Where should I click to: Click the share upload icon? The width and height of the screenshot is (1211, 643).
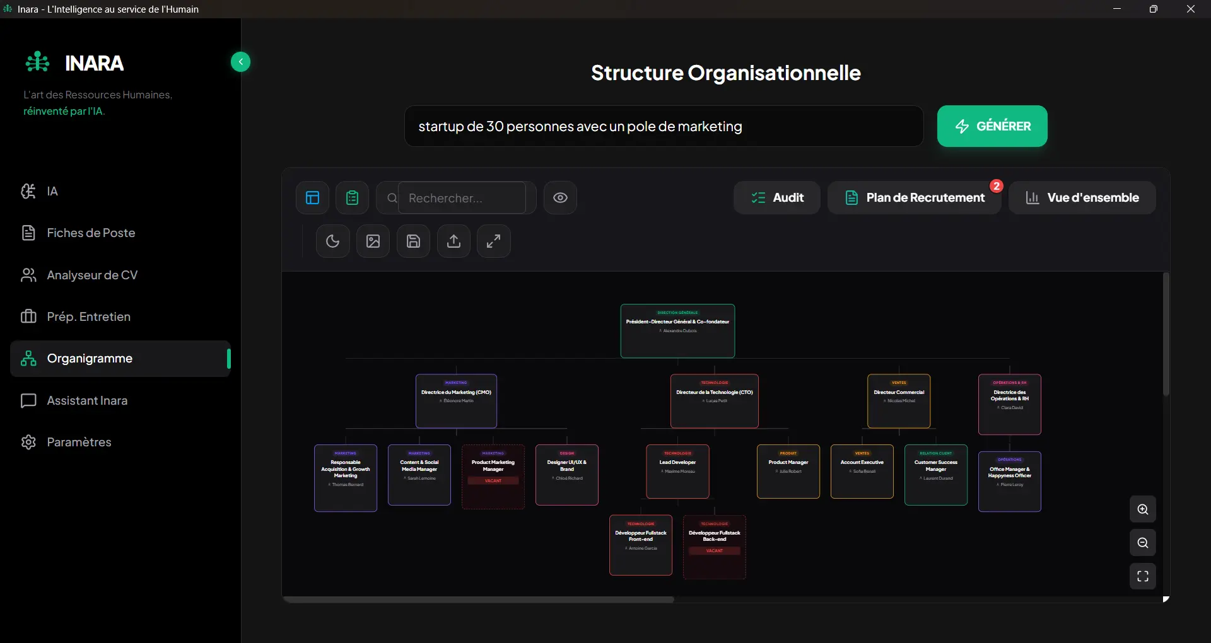tap(453, 241)
